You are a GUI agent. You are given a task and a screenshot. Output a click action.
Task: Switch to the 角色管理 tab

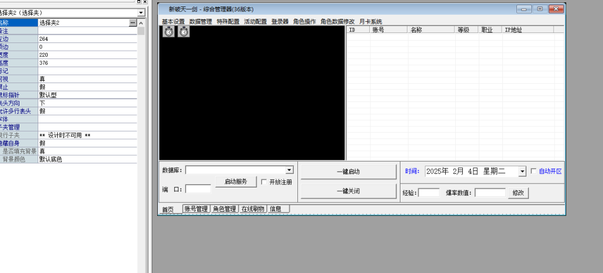tap(224, 209)
